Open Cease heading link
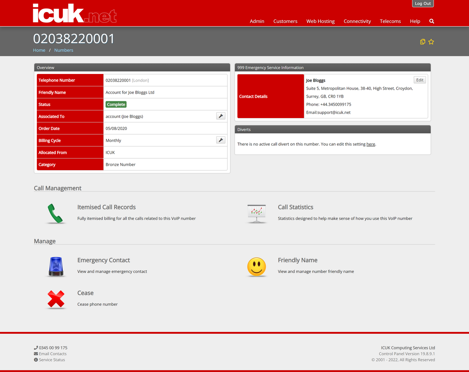This screenshot has height=372, width=469. (x=85, y=293)
